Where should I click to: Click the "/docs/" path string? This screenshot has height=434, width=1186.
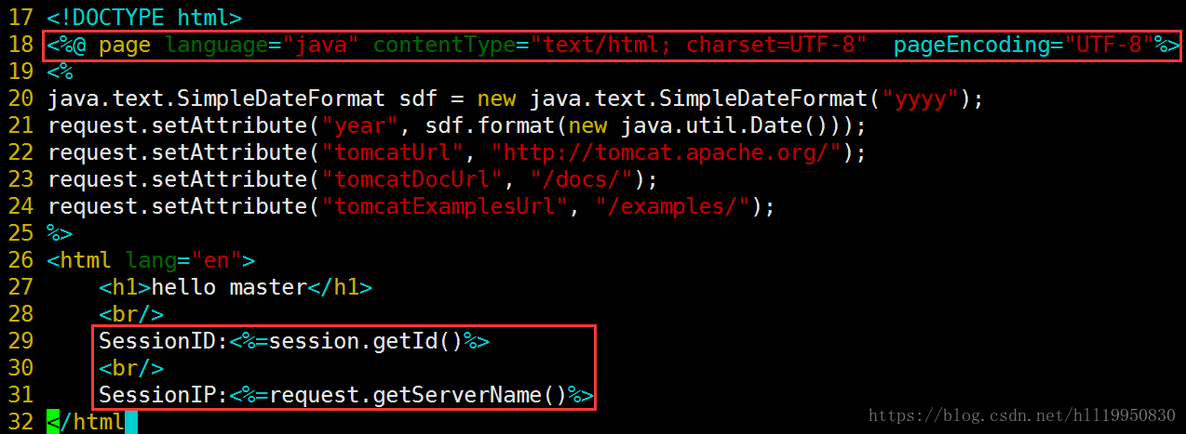point(582,179)
